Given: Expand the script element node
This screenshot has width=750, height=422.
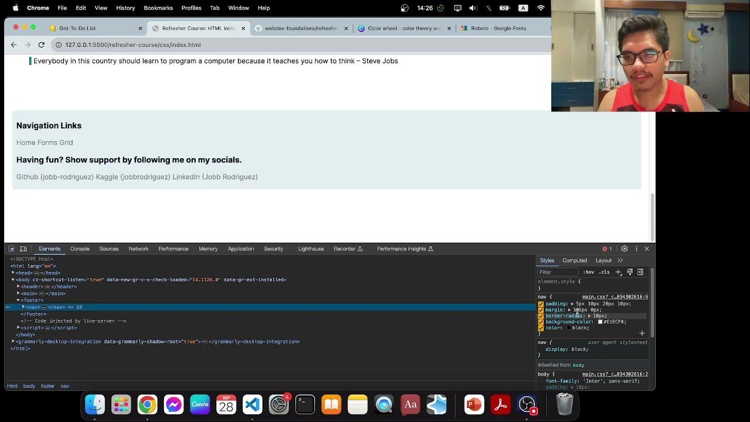Looking at the screenshot, I should click(x=18, y=328).
